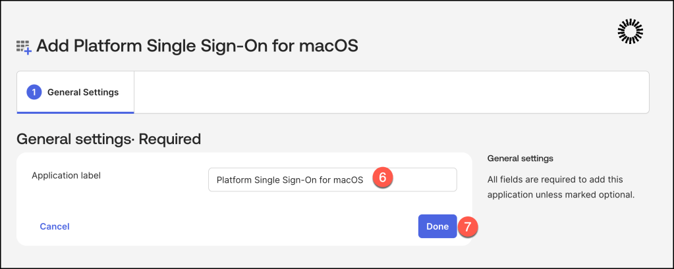
Task: Click the blue step 1 circle
Action: [x=34, y=92]
